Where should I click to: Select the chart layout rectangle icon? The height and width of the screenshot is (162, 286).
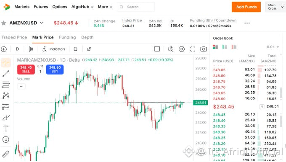(x=157, y=49)
